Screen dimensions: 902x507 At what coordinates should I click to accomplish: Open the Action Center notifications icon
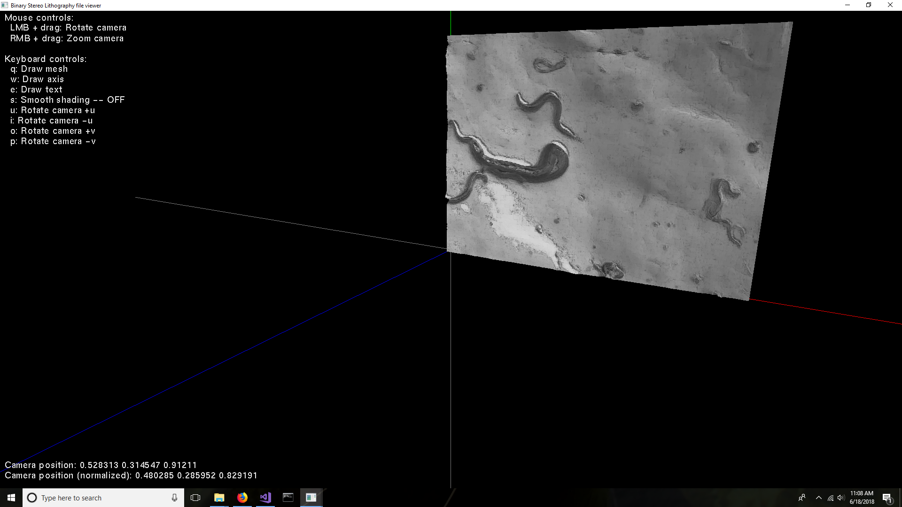click(x=887, y=498)
